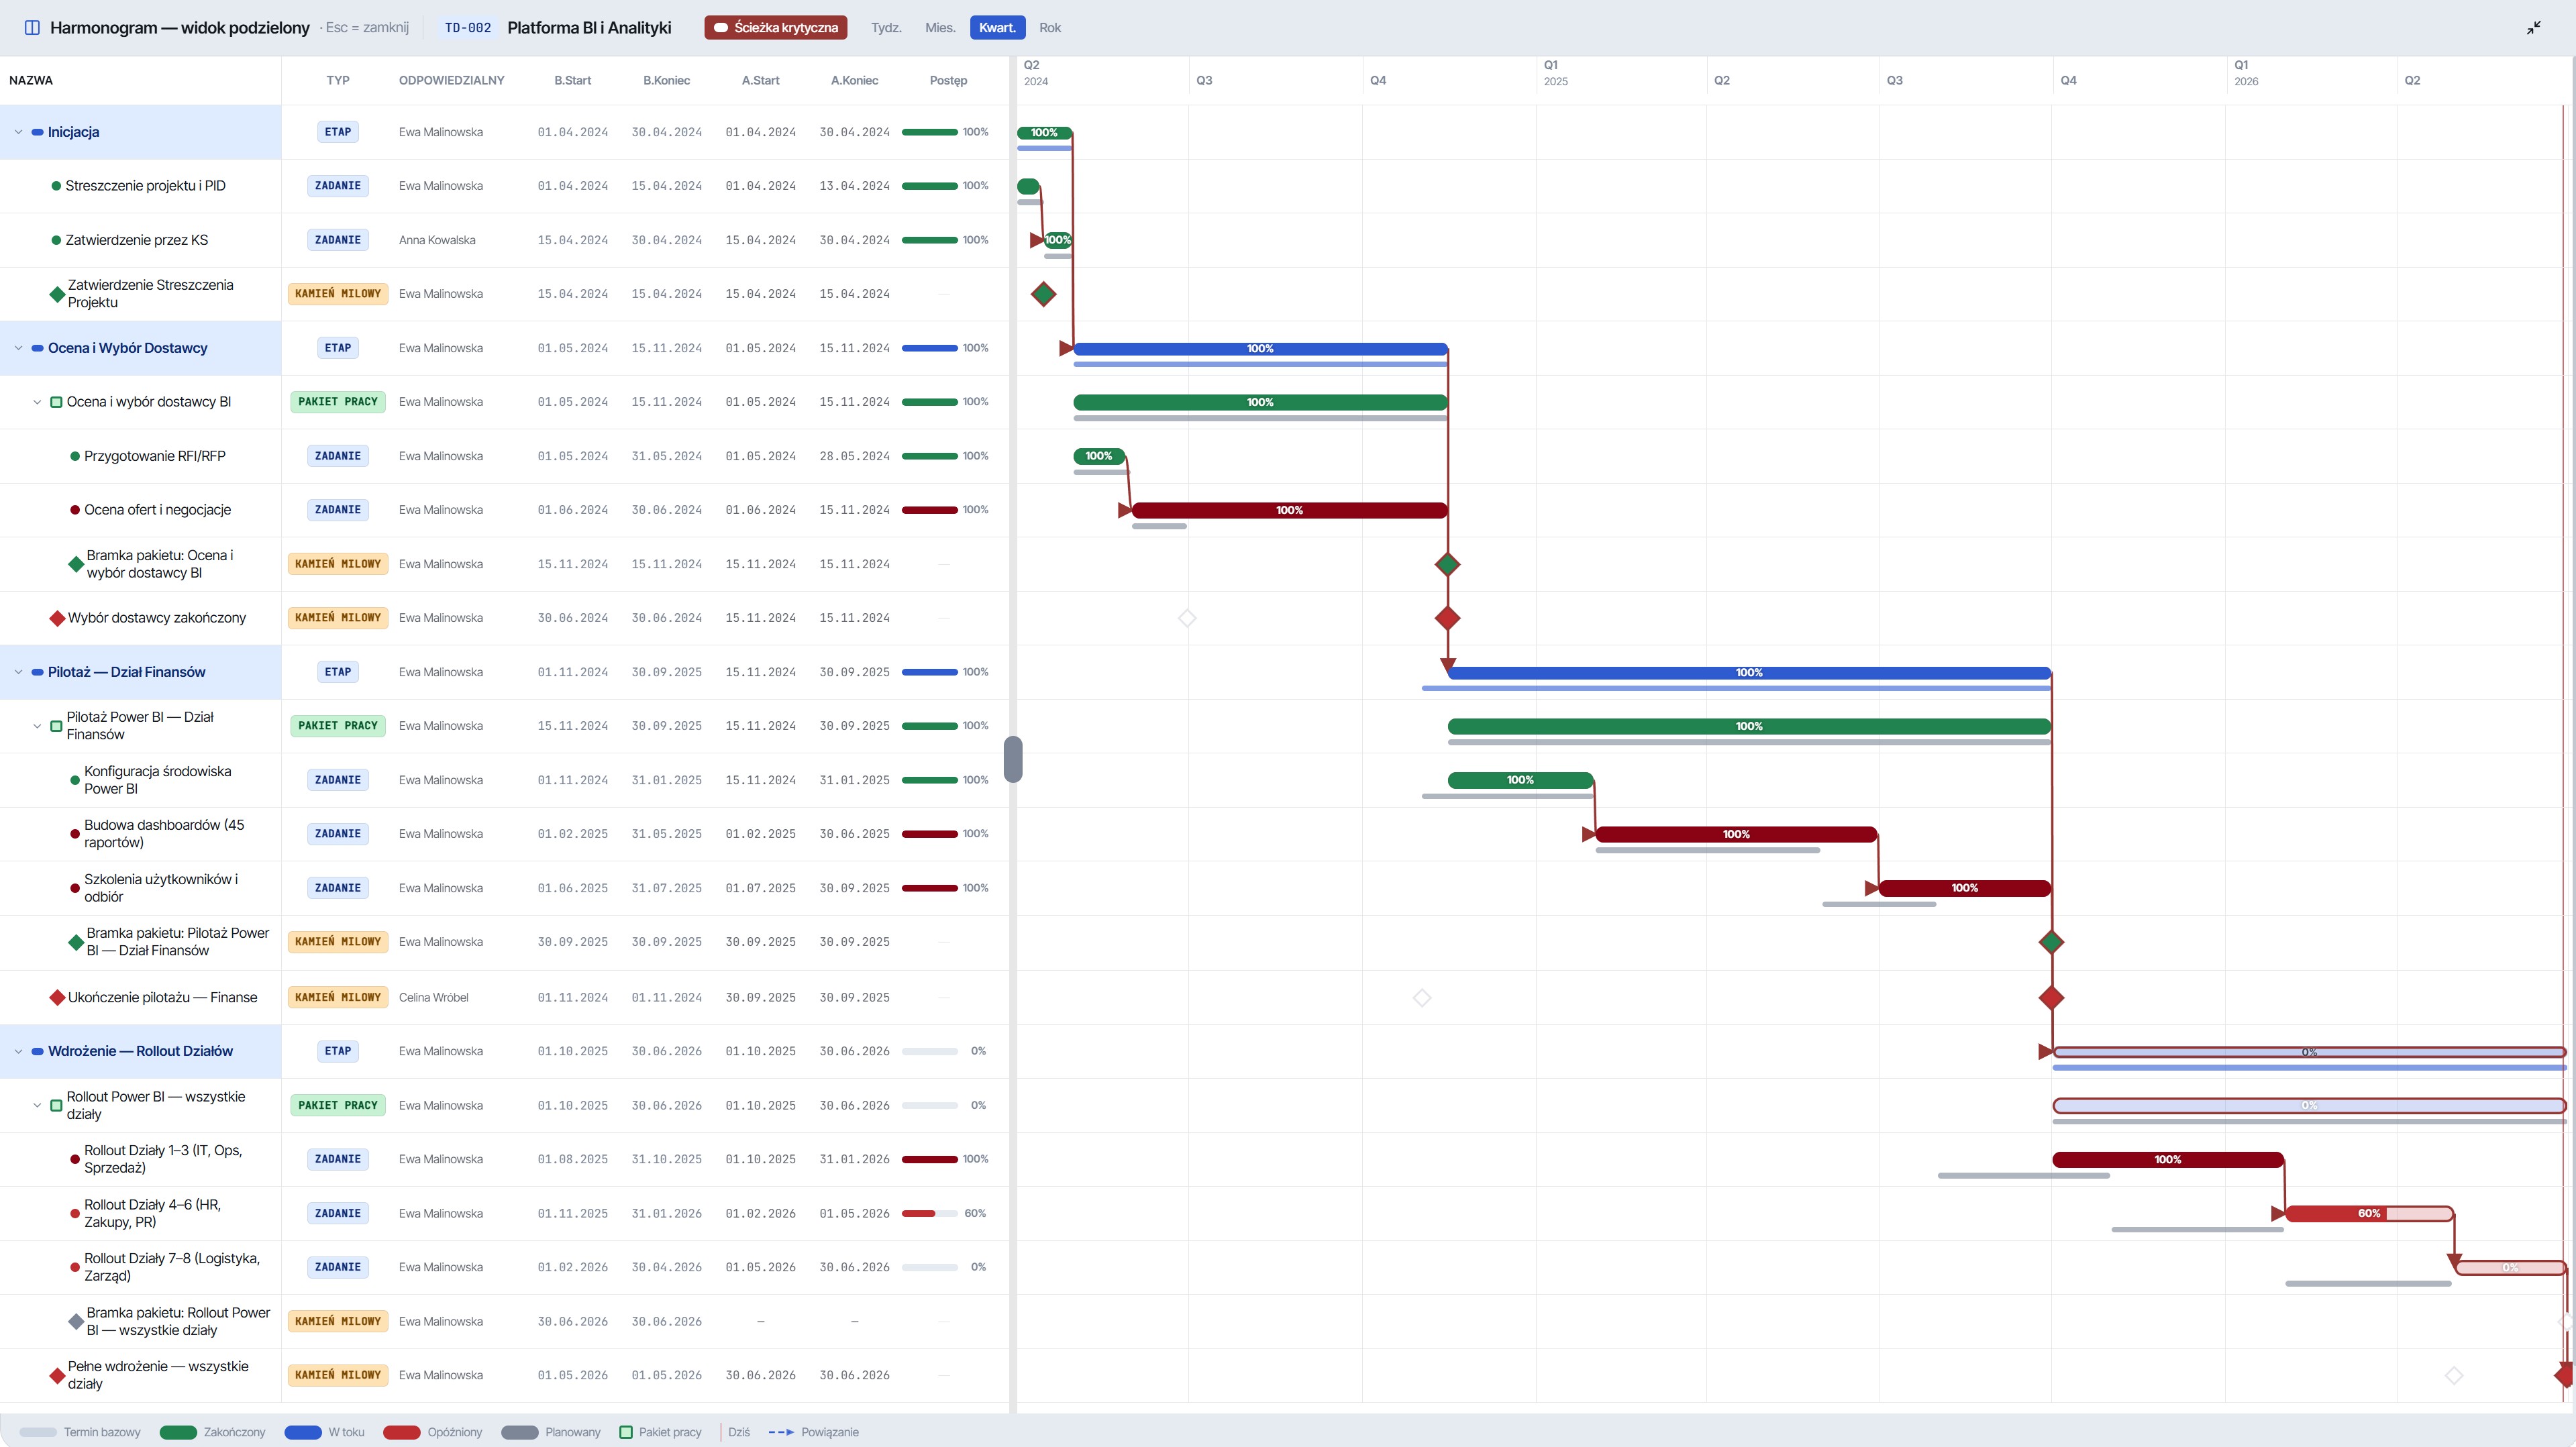This screenshot has width=2576, height=1447.
Task: Click green diamond of Bramka pakietu: Ocena i wybór
Action: click(x=76, y=564)
